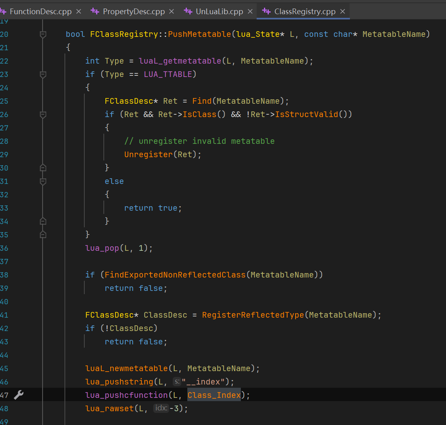This screenshot has height=425, width=446.
Task: Collapse the else block at line 31
Action: tap(43, 182)
